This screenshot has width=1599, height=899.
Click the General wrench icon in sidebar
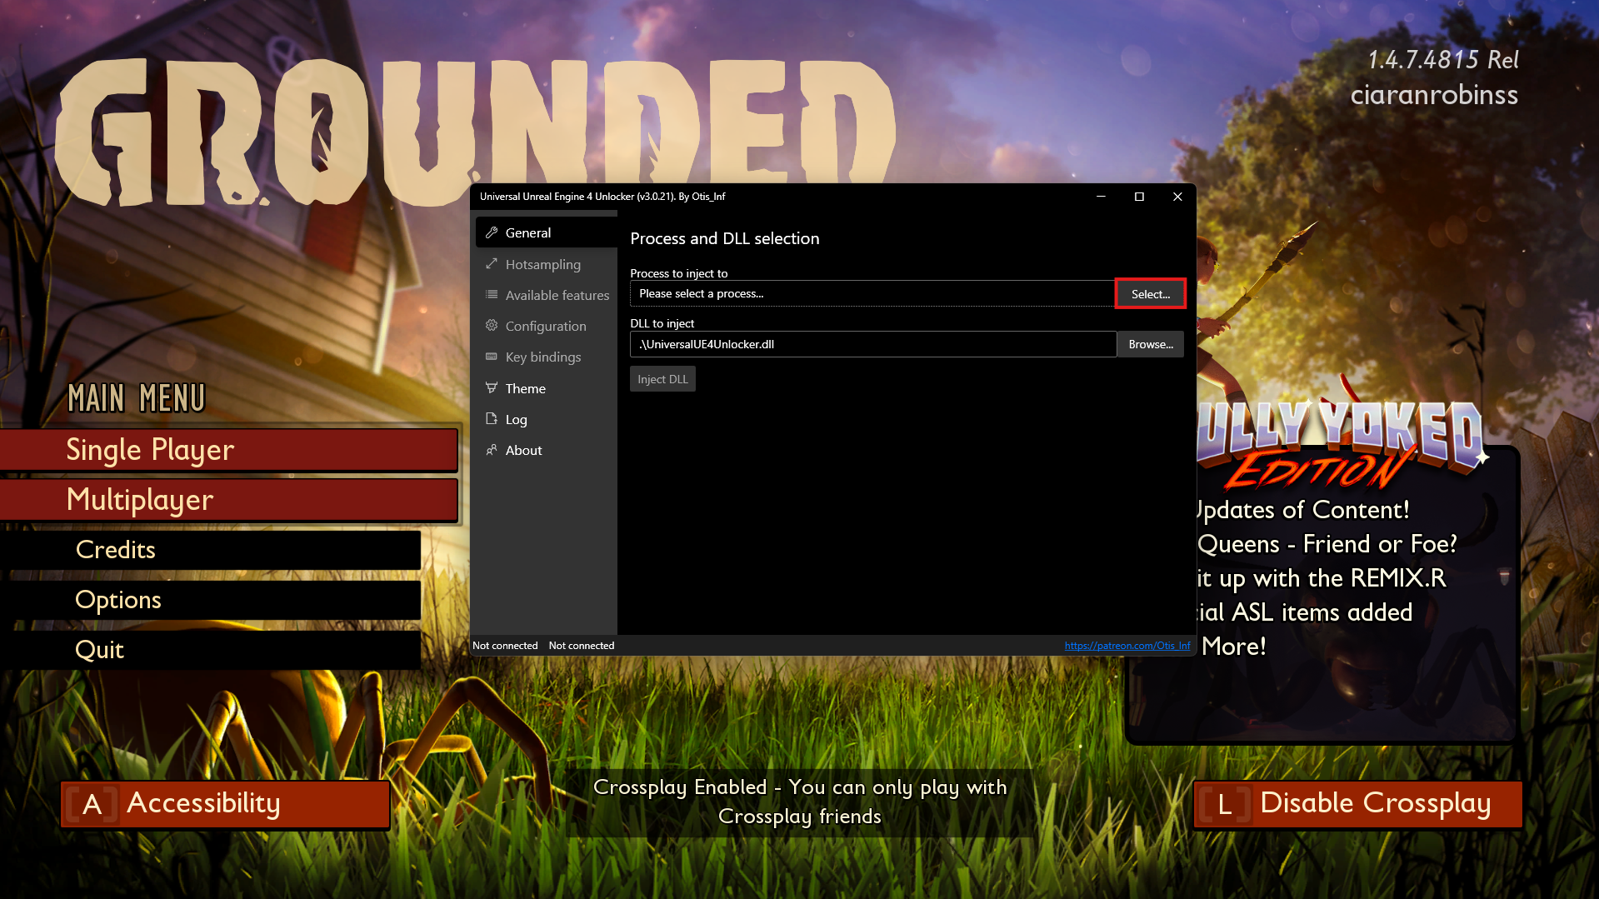pos(492,232)
